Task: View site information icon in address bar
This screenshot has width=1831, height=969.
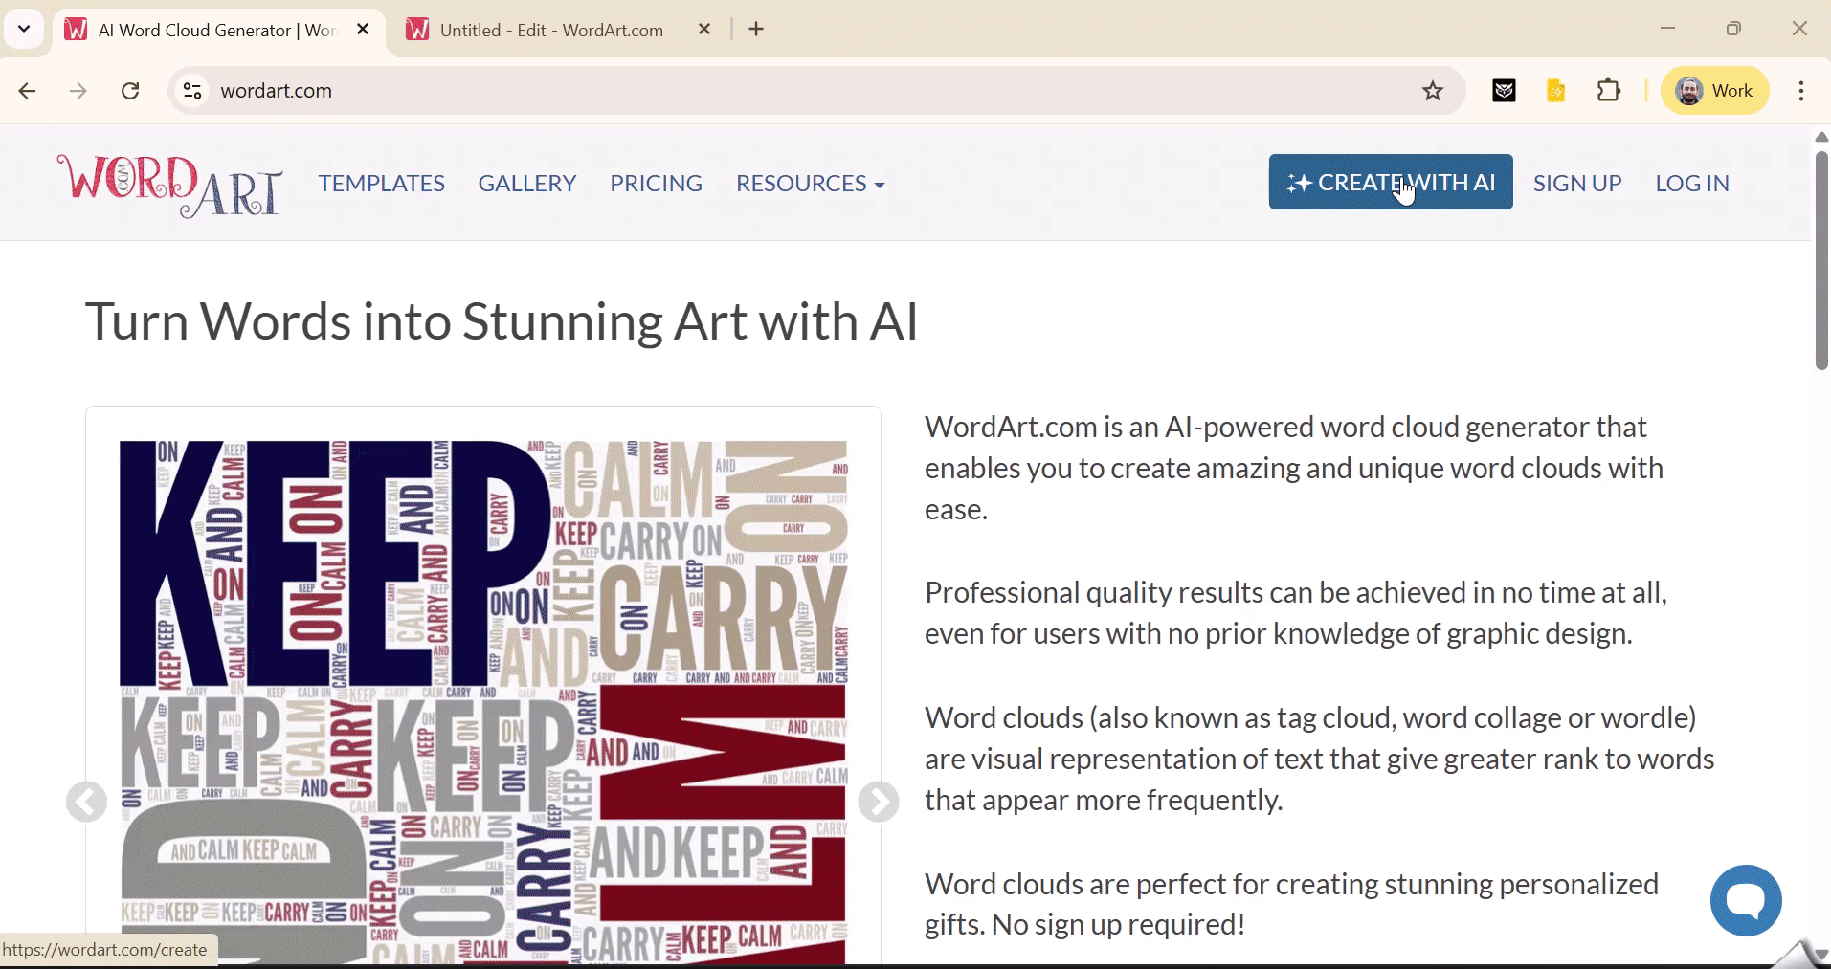Action: [x=192, y=91]
